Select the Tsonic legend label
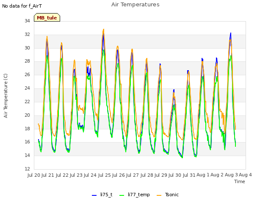The width and height of the screenshot is (271, 203). pyautogui.click(x=171, y=195)
